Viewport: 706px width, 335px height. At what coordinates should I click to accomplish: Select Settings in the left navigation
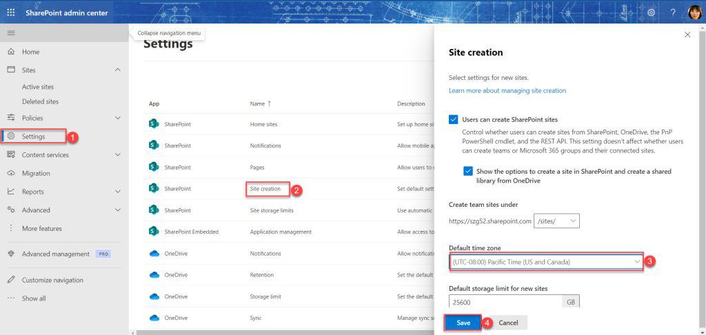point(34,136)
